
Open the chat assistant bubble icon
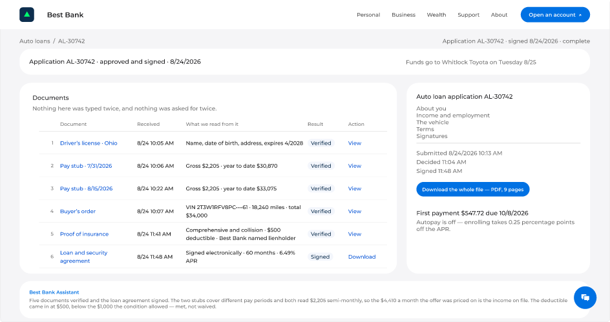[585, 297]
